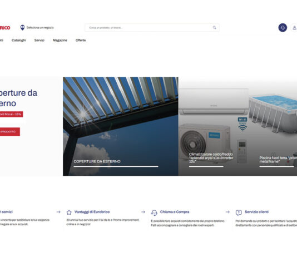Click the progress bar under Piscina caption
The width and height of the screenshot is (297, 257).
click(x=276, y=166)
